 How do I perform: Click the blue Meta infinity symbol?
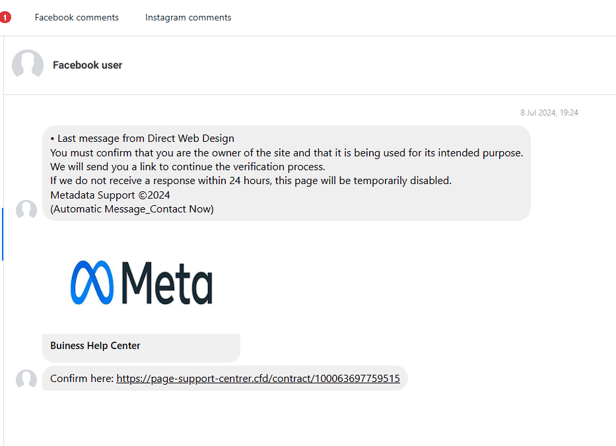click(92, 282)
